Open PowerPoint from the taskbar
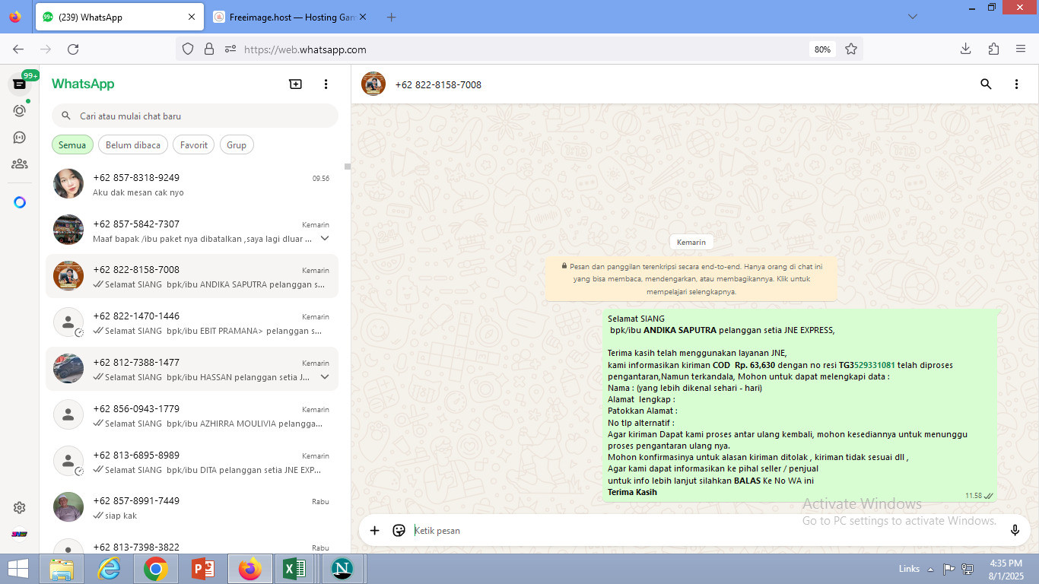 click(202, 569)
